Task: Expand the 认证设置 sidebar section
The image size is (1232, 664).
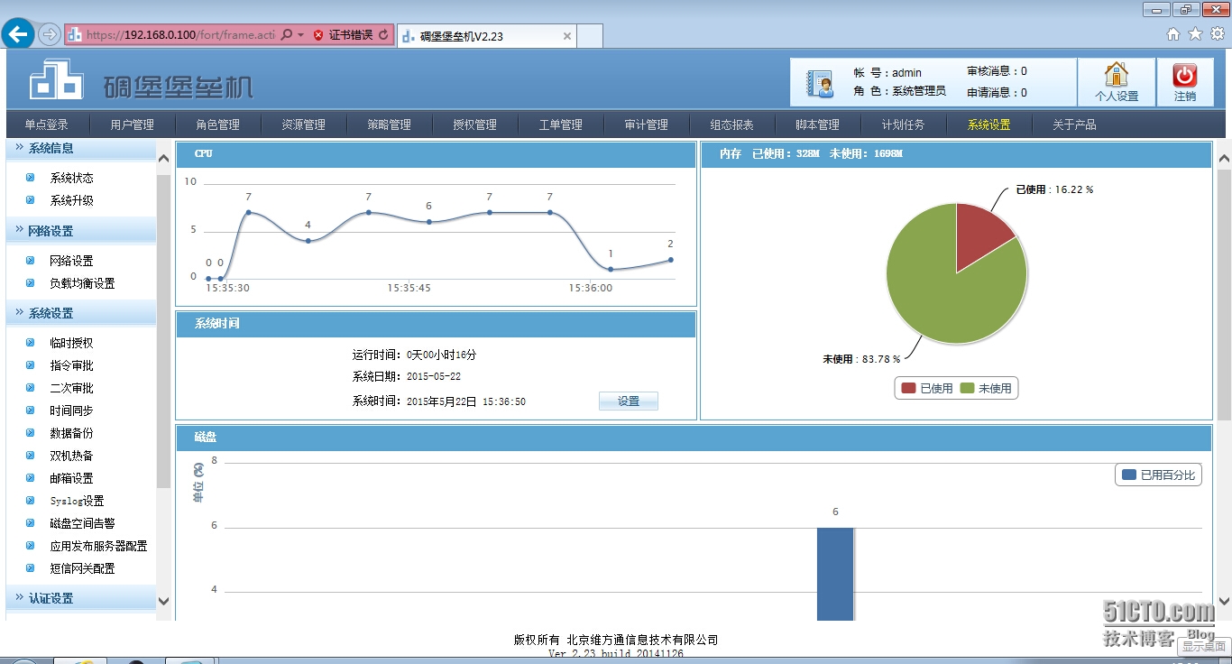Action: [x=81, y=598]
